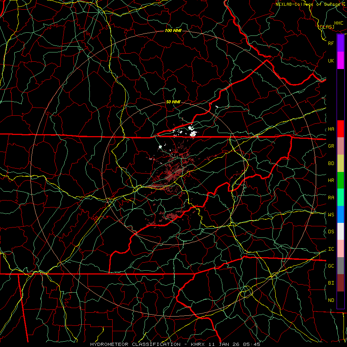Click the UK legend label

(x=331, y=61)
